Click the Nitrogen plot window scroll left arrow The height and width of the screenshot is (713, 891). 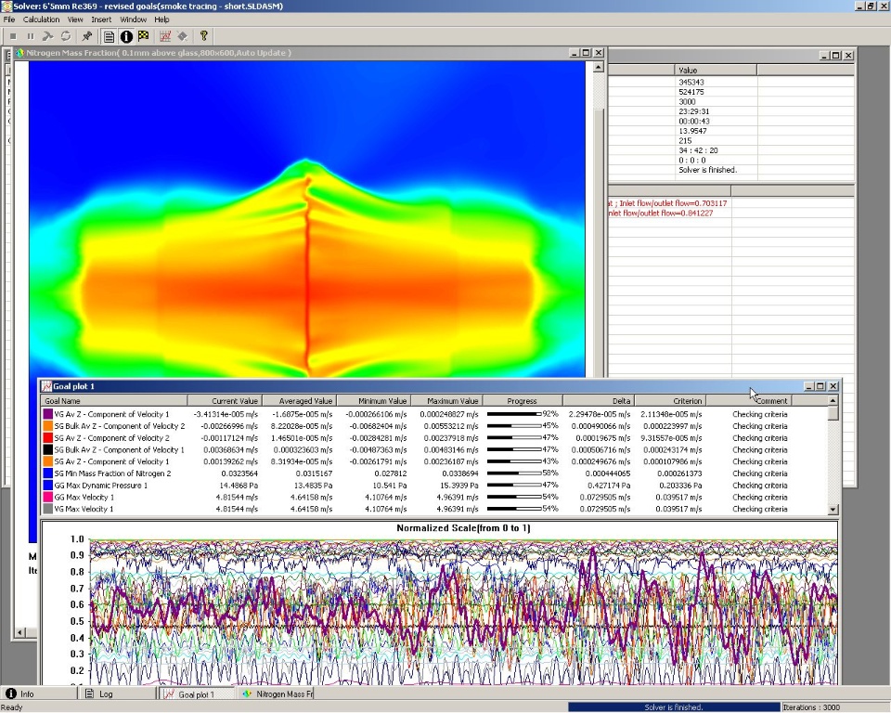(x=19, y=631)
